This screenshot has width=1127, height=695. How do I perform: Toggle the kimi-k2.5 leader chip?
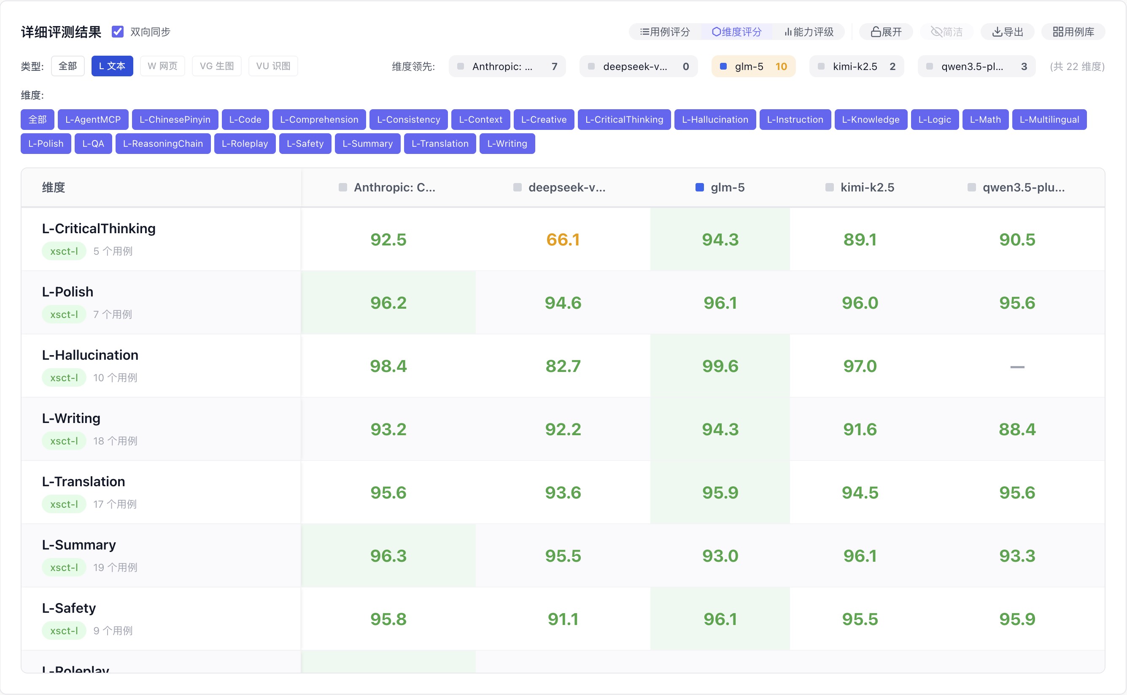856,67
